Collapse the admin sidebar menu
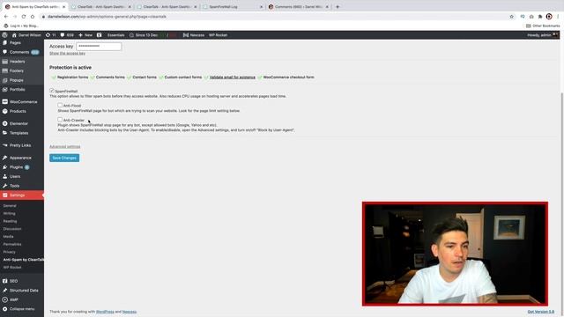This screenshot has width=564, height=317. (22, 309)
